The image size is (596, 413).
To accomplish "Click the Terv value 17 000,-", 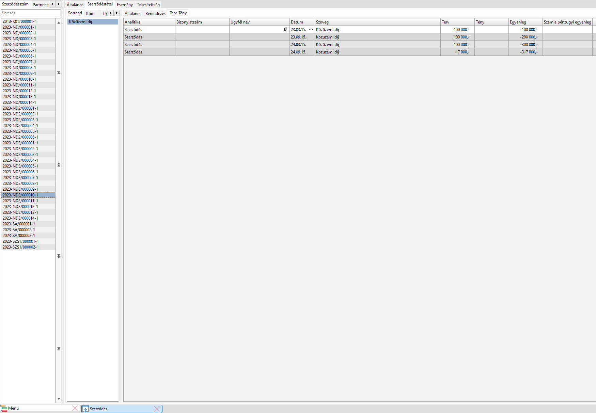I will tap(462, 52).
